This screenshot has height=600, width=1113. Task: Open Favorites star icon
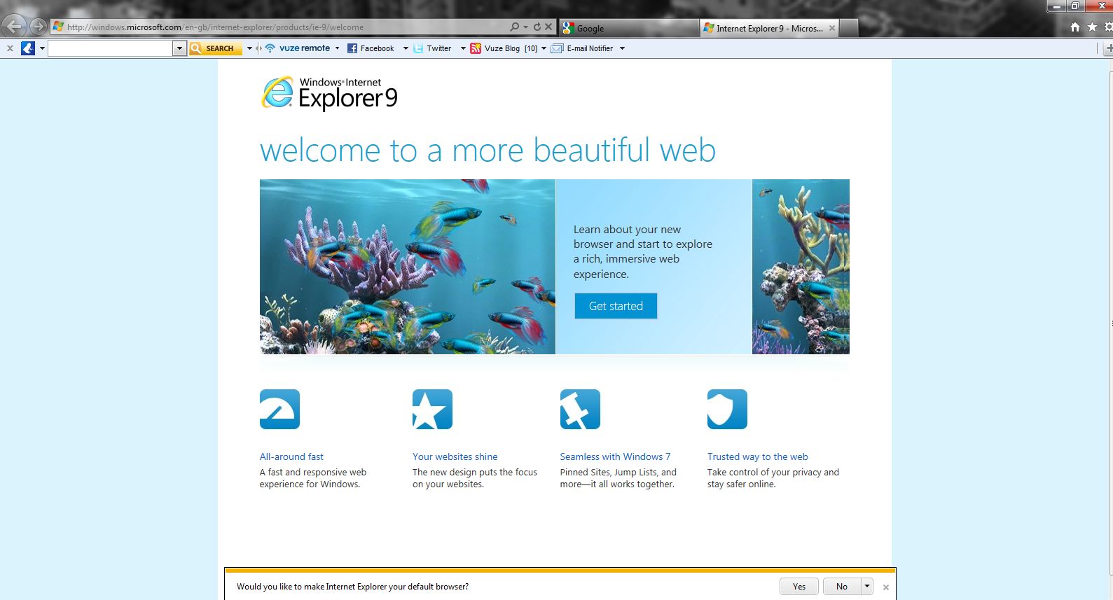pos(1092,27)
